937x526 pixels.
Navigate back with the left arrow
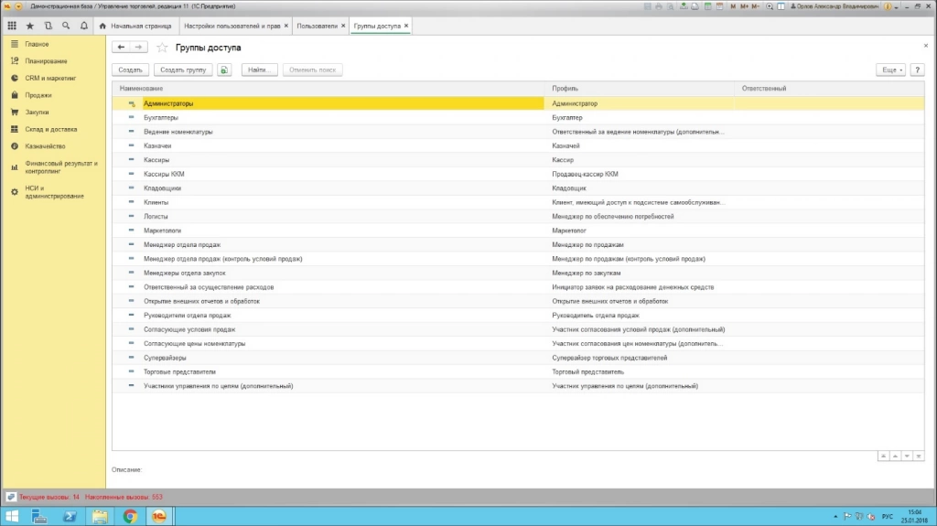tap(121, 48)
